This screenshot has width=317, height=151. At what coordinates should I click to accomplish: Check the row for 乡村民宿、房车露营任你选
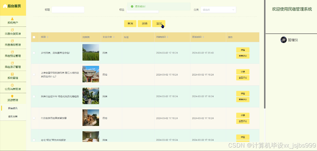34,53
